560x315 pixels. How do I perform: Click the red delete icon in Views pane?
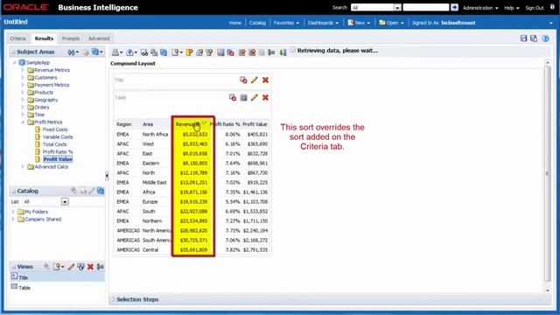tap(90, 267)
